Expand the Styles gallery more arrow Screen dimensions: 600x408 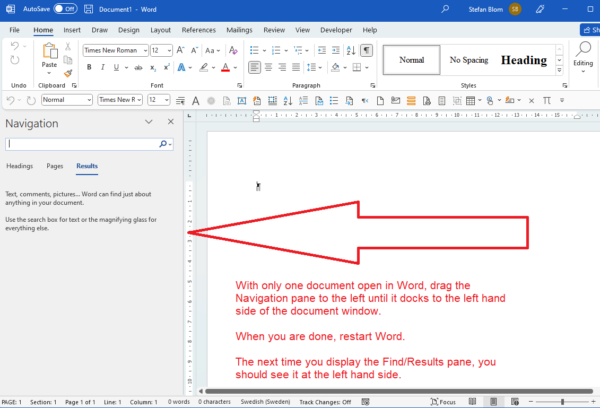tap(560, 70)
